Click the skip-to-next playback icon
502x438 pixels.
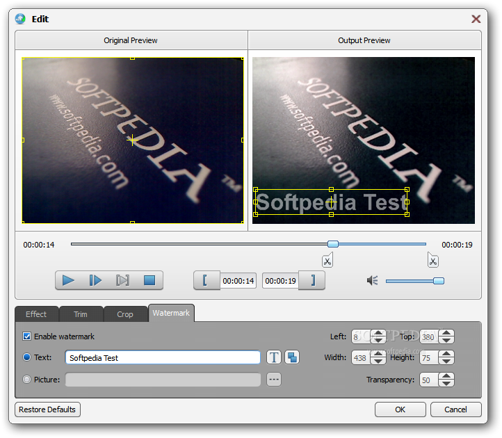[x=122, y=280]
